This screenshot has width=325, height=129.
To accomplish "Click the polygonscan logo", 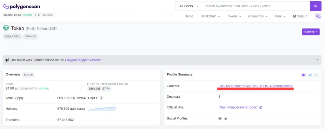I will pyautogui.click(x=22, y=7).
